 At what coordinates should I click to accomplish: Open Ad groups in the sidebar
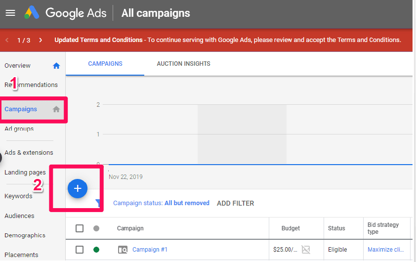(x=19, y=129)
